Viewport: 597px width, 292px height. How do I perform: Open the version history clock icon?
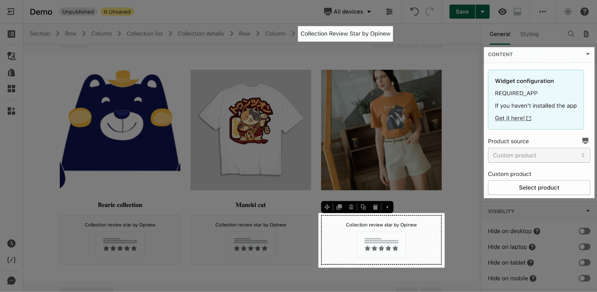[11, 244]
